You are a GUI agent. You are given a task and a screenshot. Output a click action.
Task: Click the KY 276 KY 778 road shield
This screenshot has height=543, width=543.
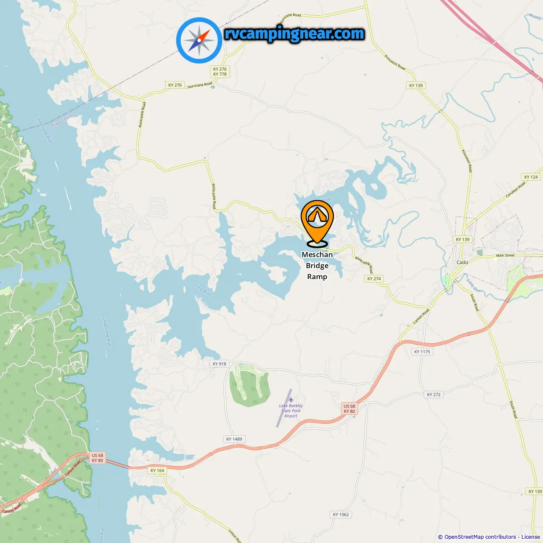click(x=220, y=71)
